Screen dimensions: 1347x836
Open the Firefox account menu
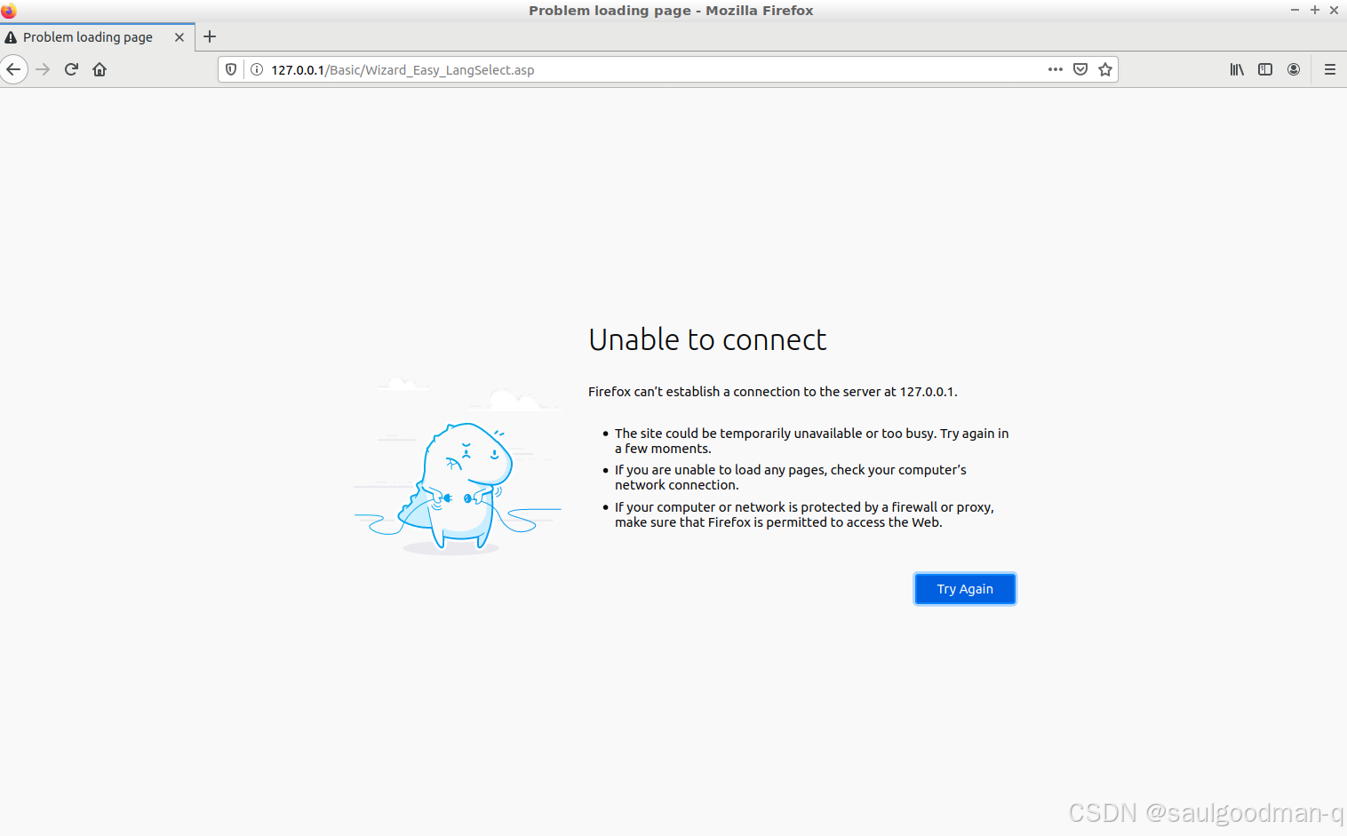coord(1294,69)
